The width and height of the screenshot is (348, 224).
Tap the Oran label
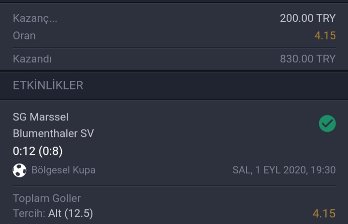(x=24, y=35)
